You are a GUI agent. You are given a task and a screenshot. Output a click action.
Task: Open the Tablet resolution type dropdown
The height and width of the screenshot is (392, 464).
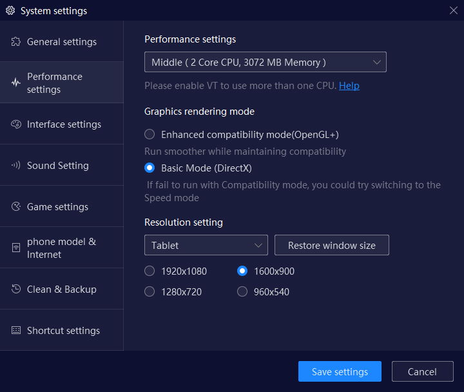tap(206, 245)
